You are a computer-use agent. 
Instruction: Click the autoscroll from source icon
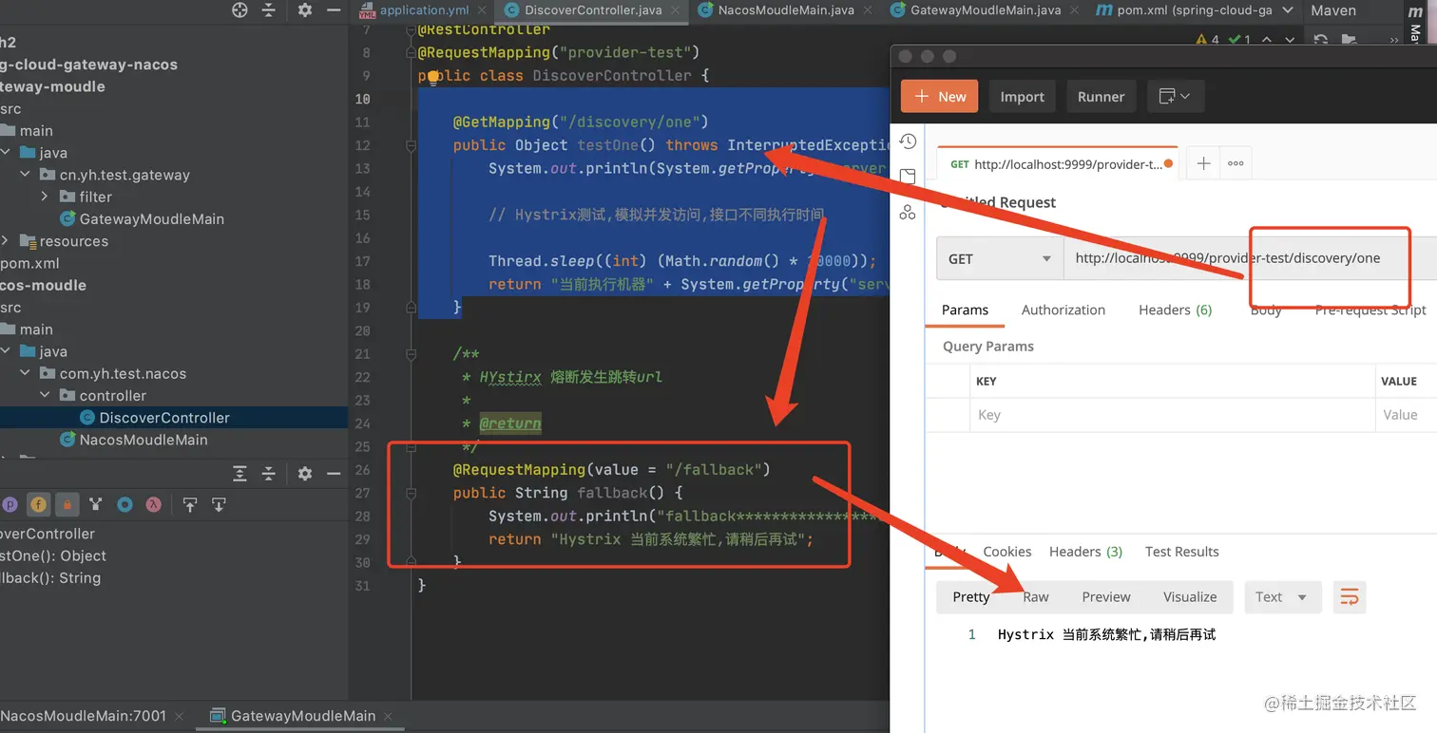click(219, 505)
